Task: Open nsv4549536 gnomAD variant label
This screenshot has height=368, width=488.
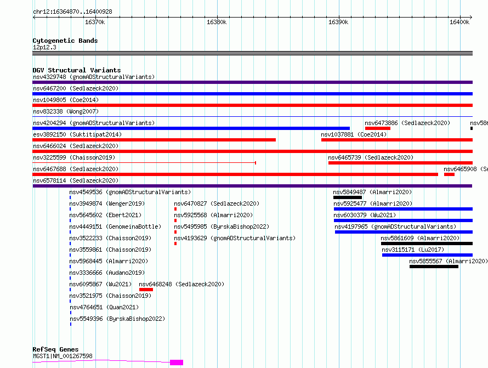Action: tap(130, 192)
